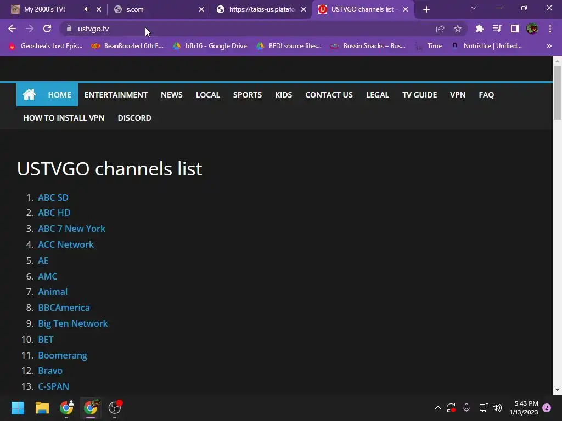Open the TV GUIDE menu item
562x421 pixels.
pos(420,95)
